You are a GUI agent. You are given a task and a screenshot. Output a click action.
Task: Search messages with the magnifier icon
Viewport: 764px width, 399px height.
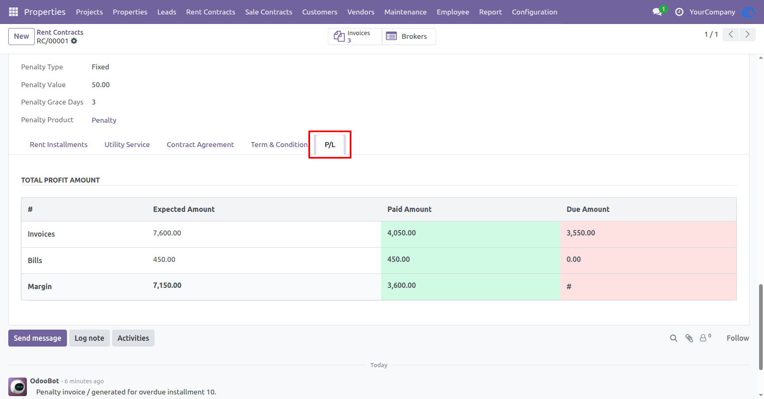tap(673, 338)
